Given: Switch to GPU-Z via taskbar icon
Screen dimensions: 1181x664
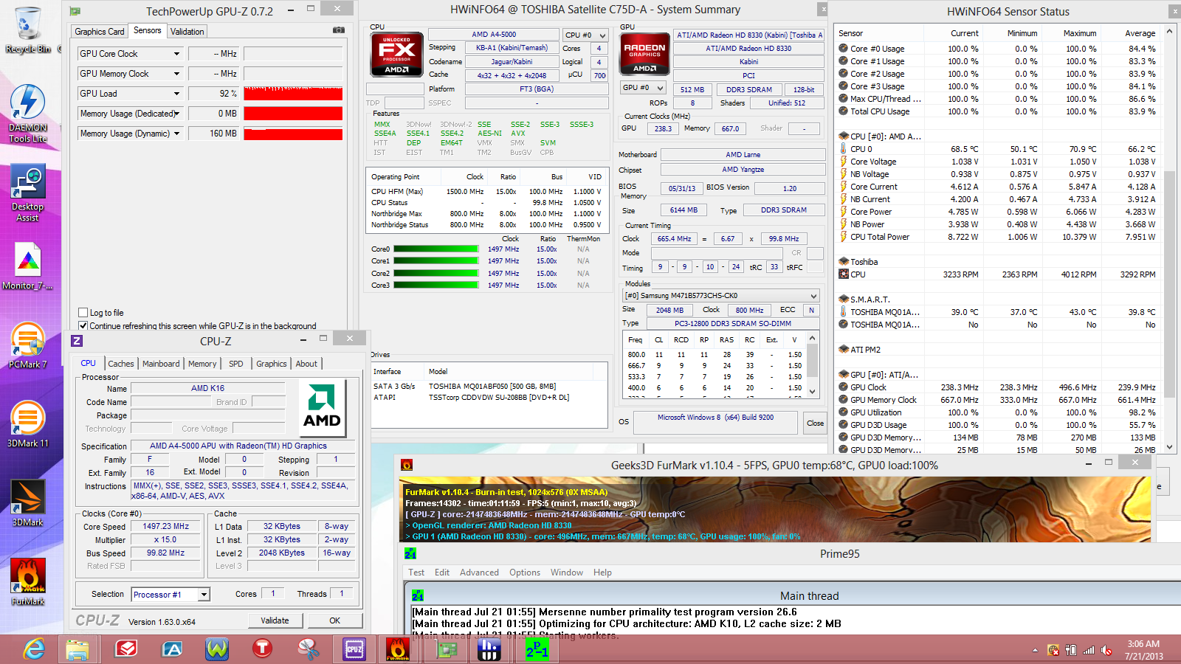Looking at the screenshot, I should 445,649.
